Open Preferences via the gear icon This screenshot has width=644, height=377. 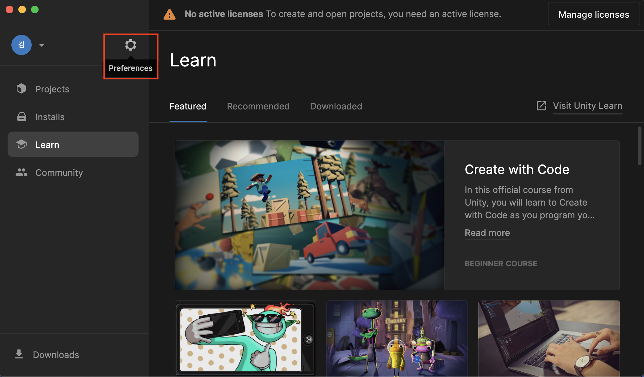pyautogui.click(x=130, y=45)
